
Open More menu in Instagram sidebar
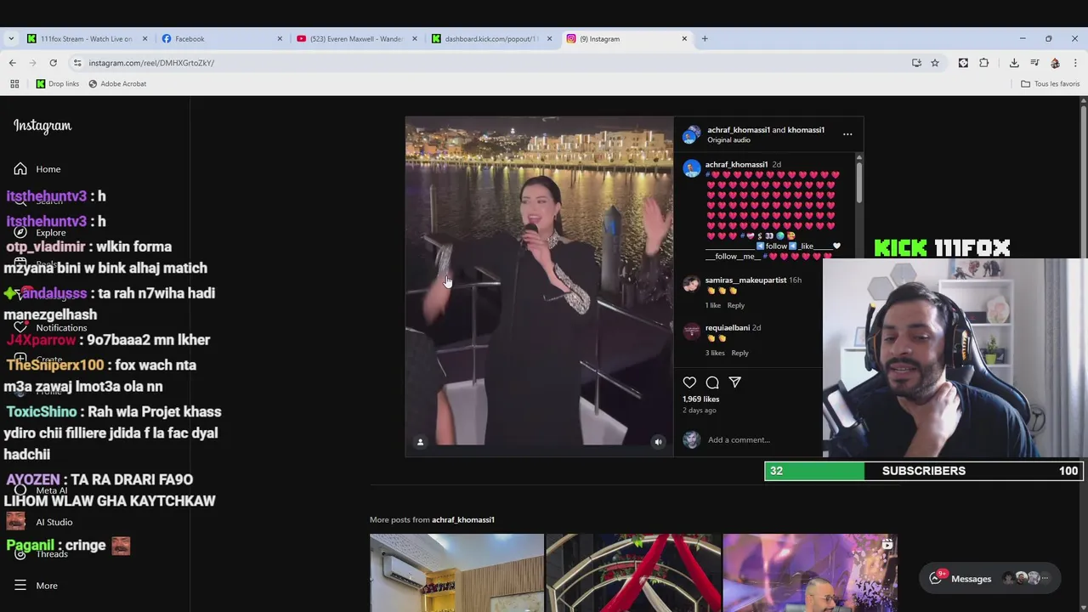click(36, 586)
